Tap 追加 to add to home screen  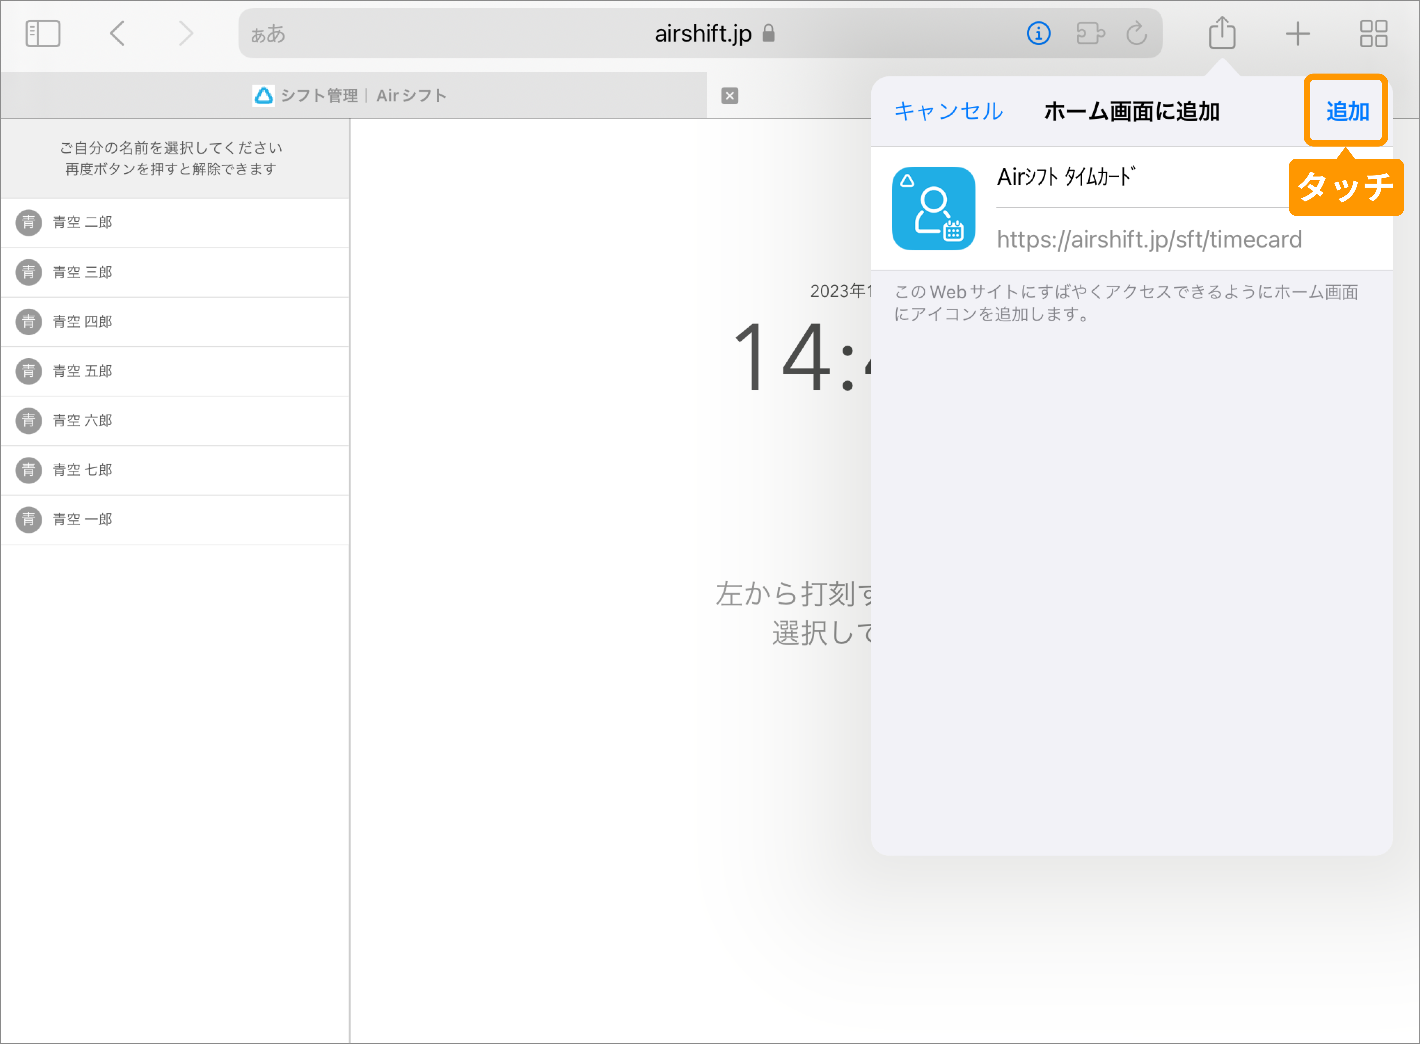tap(1347, 111)
